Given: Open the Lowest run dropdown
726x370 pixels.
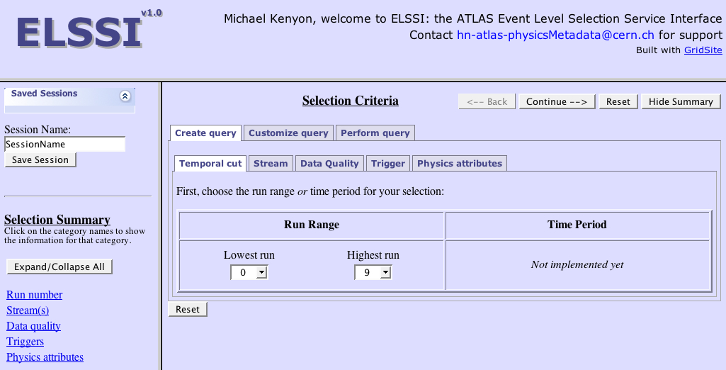Looking at the screenshot, I should [x=249, y=272].
